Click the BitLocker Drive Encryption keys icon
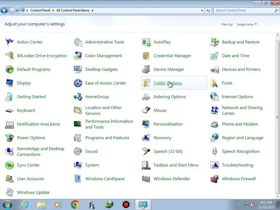Viewport: 280px width, 210px height. pos(10,56)
